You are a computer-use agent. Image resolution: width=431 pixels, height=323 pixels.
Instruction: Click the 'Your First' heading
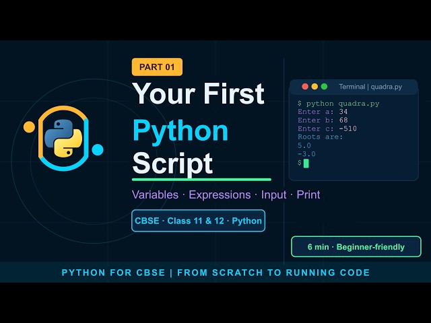[198, 94]
